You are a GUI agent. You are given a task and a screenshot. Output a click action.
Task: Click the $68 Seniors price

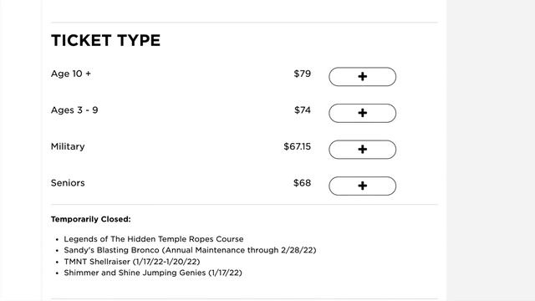pos(303,183)
